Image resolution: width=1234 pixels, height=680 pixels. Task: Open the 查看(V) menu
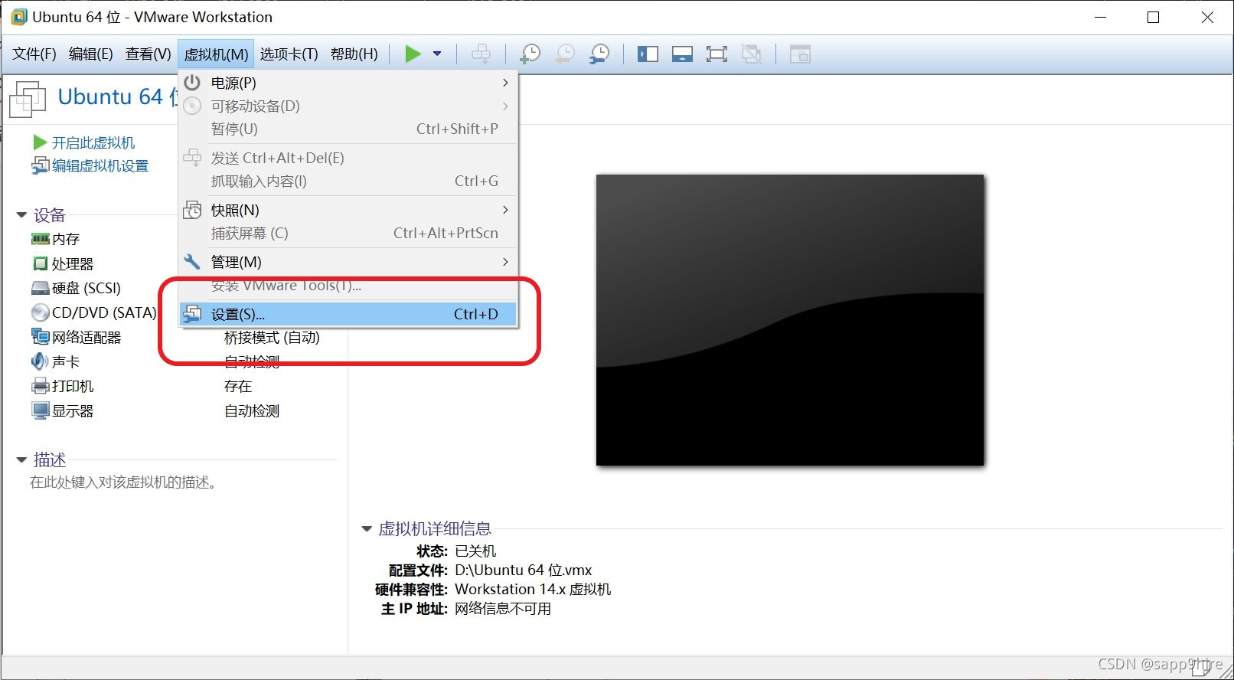tap(148, 54)
